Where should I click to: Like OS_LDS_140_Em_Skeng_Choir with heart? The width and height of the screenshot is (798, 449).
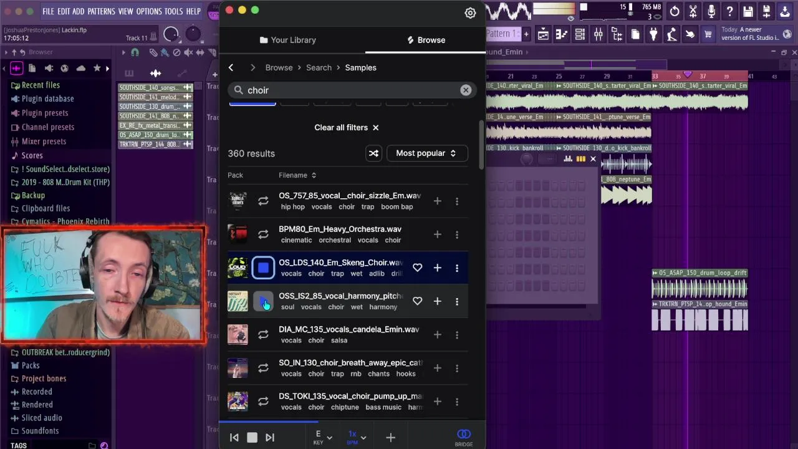(417, 268)
